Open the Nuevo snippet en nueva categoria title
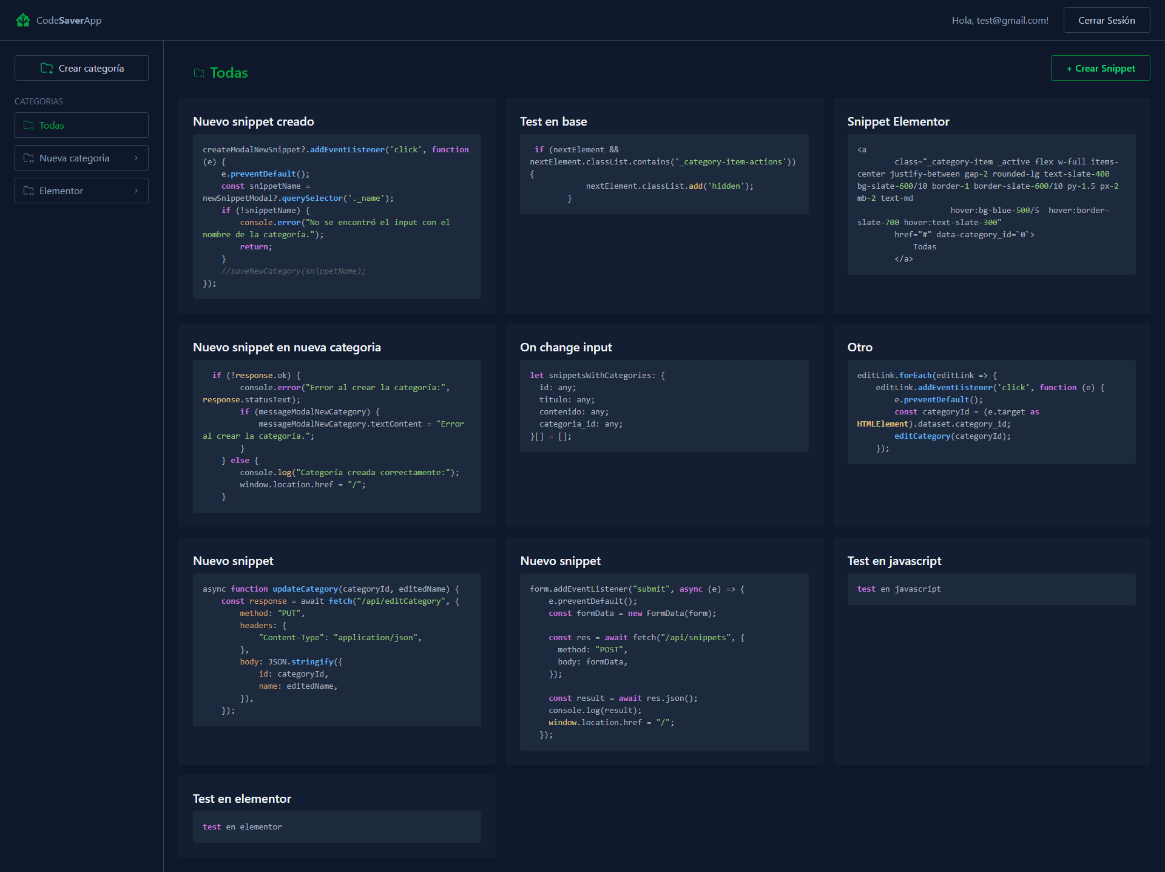Image resolution: width=1165 pixels, height=872 pixels. click(x=287, y=347)
